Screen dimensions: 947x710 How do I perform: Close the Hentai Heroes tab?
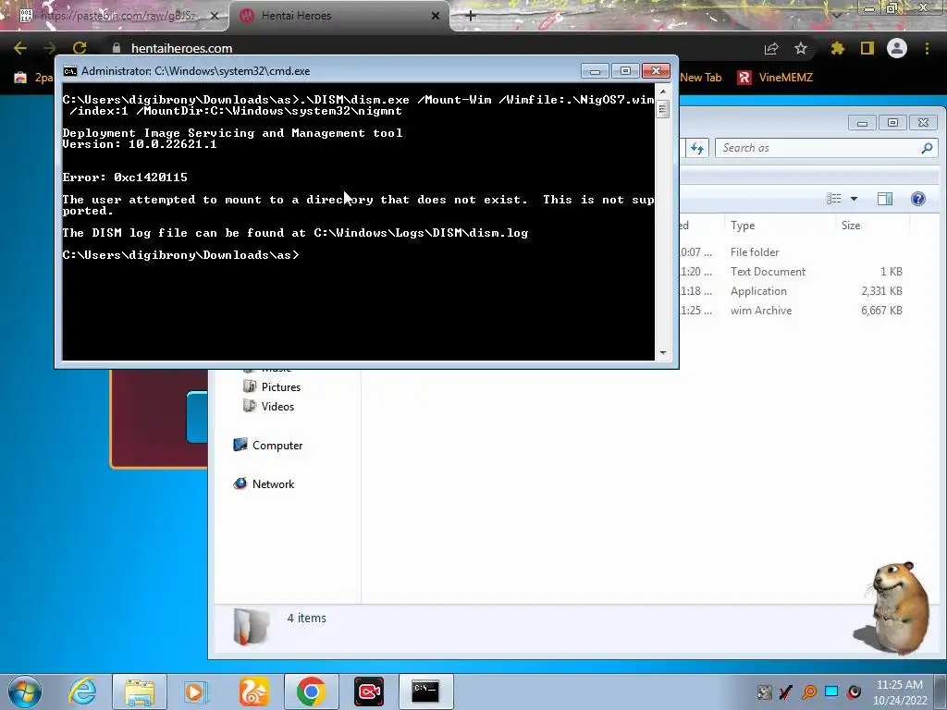[436, 16]
